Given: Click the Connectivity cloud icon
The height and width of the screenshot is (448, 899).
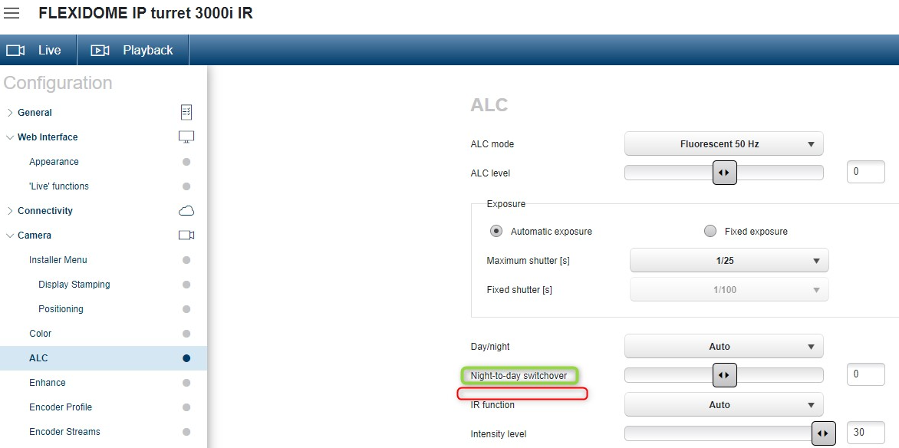Looking at the screenshot, I should [x=186, y=210].
